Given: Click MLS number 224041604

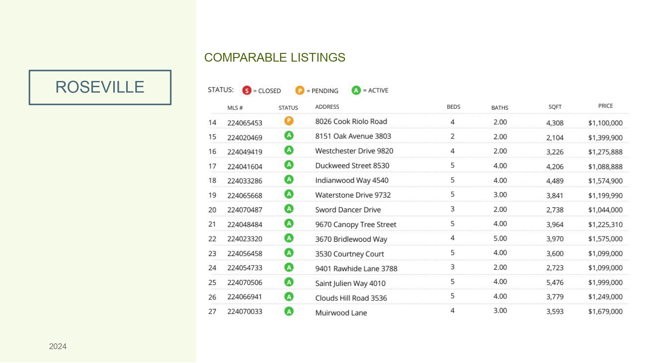Looking at the screenshot, I should pos(245,167).
